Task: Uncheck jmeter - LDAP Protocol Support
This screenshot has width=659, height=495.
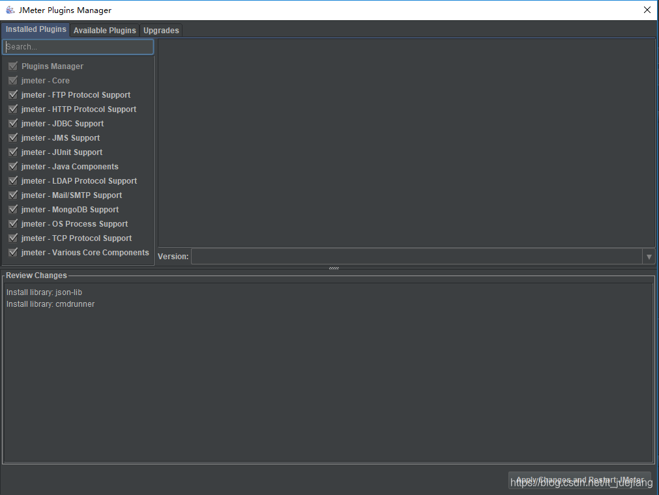Action: pyautogui.click(x=13, y=180)
